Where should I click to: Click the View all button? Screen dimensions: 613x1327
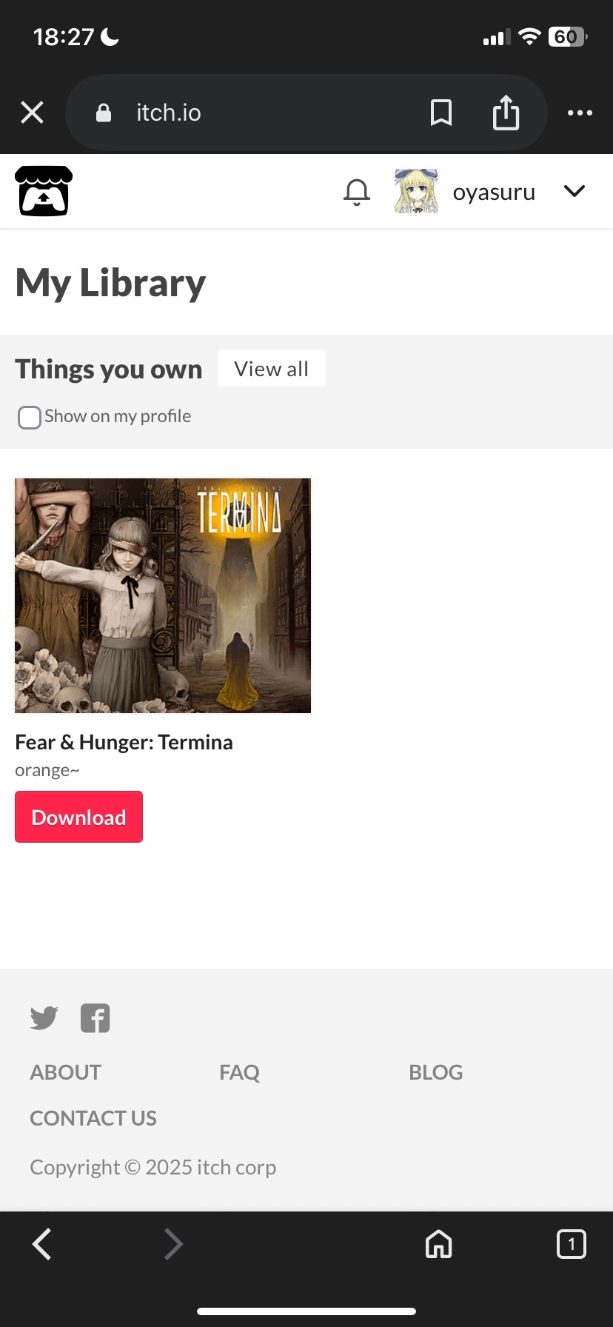[x=272, y=368]
